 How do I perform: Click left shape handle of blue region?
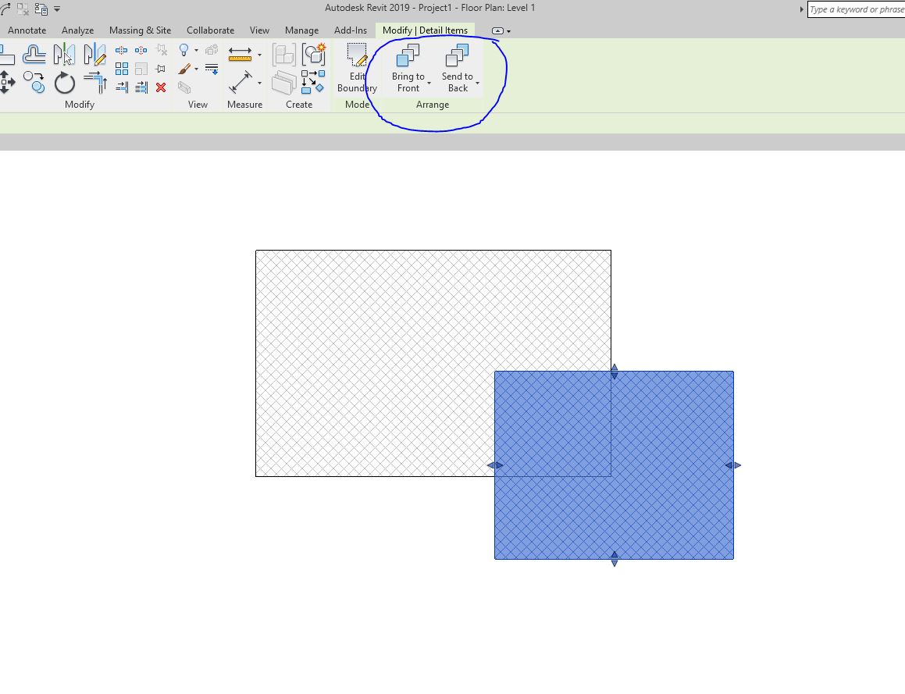tap(495, 465)
